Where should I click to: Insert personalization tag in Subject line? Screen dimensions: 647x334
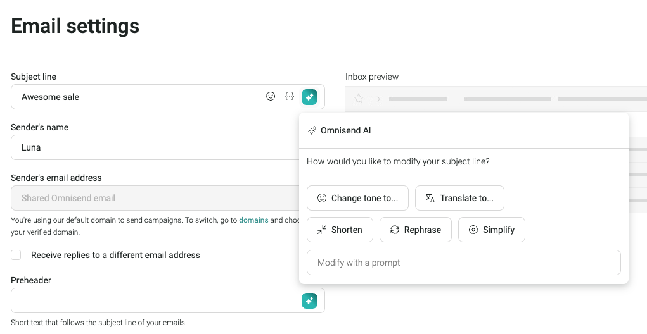click(290, 96)
